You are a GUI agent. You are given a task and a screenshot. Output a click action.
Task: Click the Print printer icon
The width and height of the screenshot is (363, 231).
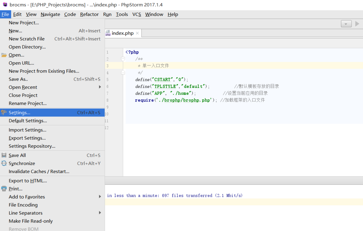click(x=4, y=189)
